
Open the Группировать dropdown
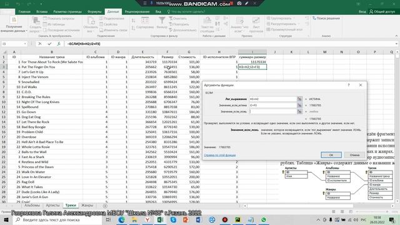pos(281,18)
